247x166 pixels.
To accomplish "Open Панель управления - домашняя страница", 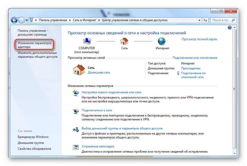I will [33, 33].
